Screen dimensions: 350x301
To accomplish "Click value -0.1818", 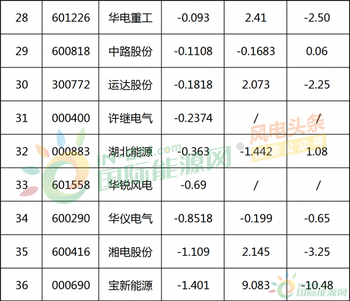I will pyautogui.click(x=193, y=84).
